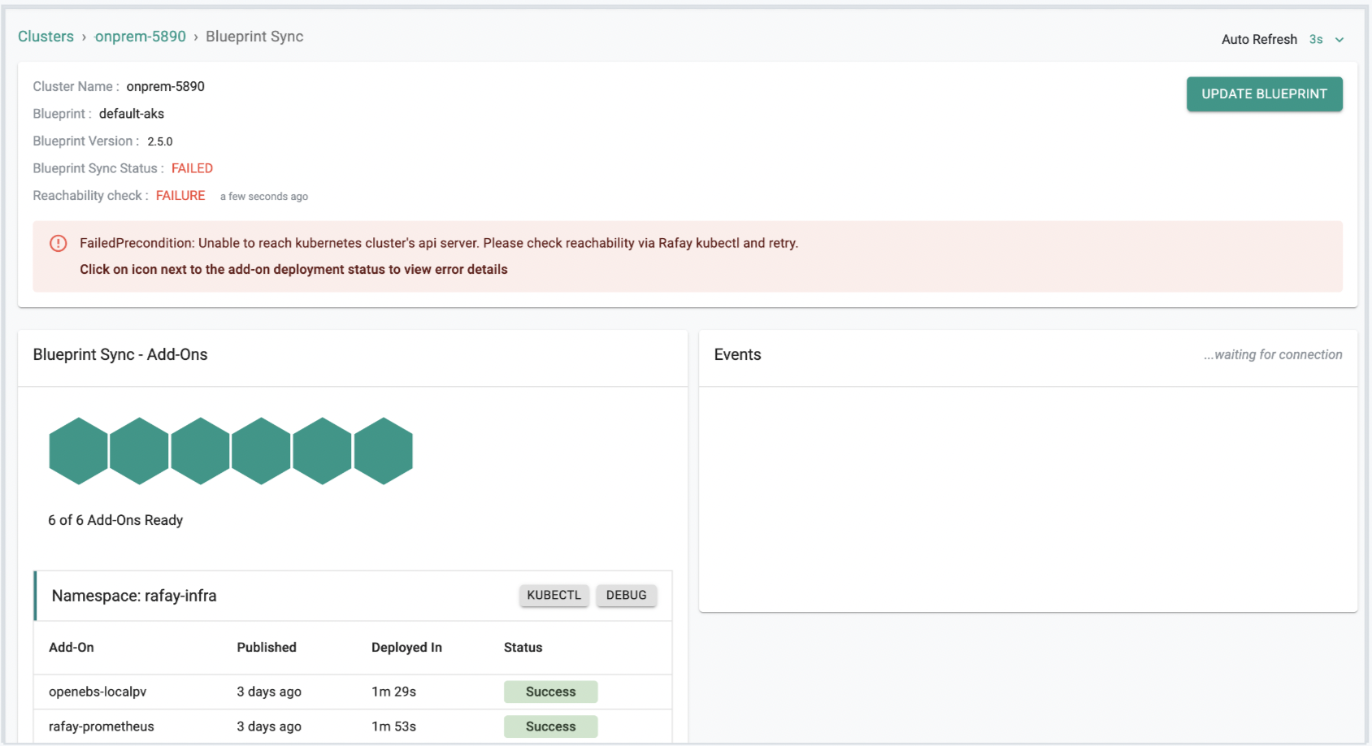
Task: Click the FailedPrecondition error message text
Action: 439,243
